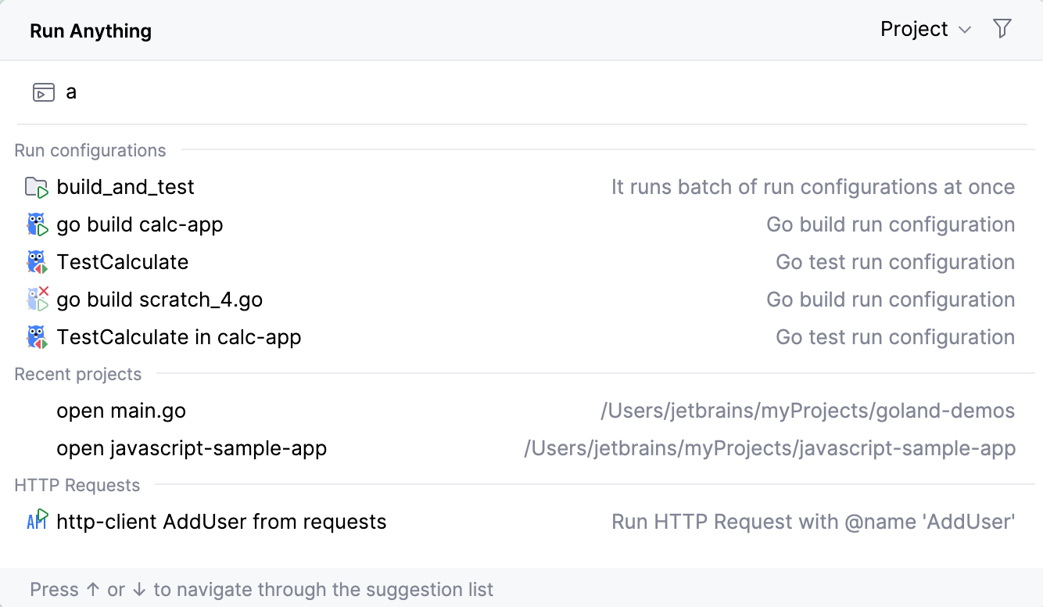The height and width of the screenshot is (607, 1043).
Task: Launch the go build calc-app configuration
Action: [139, 224]
